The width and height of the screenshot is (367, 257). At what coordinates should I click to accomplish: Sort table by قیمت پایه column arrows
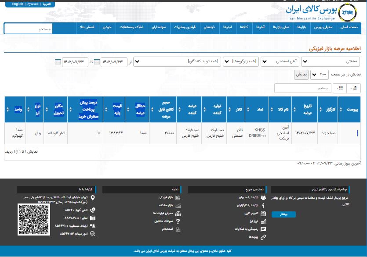click(x=106, y=109)
